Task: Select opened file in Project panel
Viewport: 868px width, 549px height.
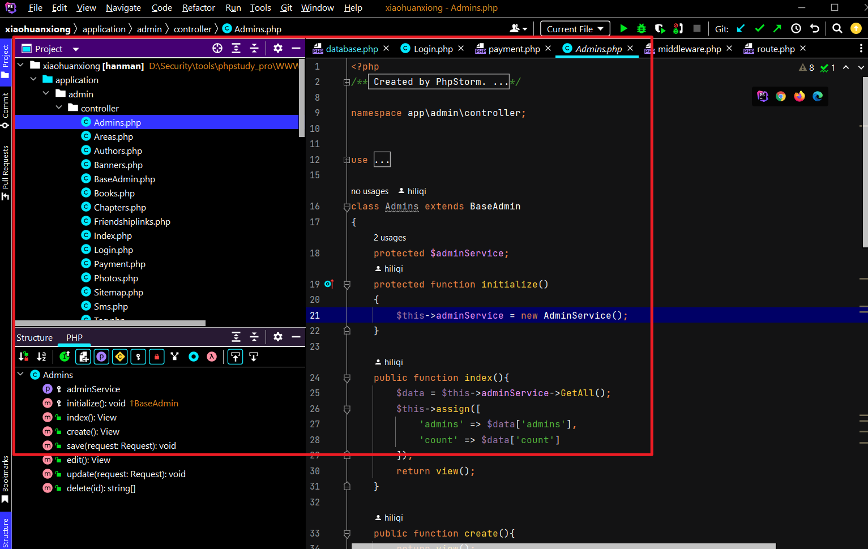Action: 217,49
